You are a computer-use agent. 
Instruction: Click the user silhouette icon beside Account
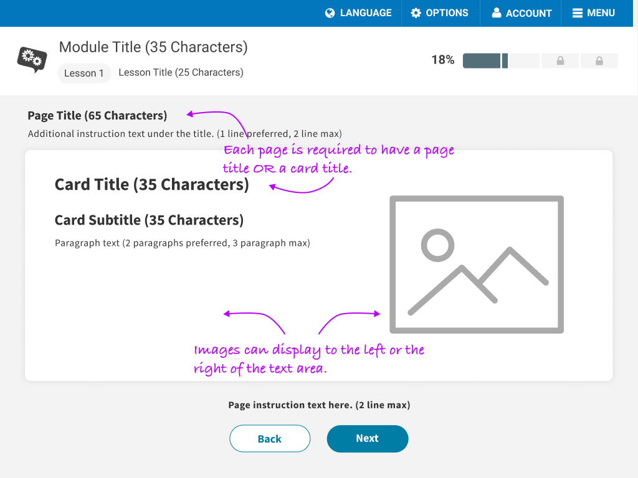[497, 13]
